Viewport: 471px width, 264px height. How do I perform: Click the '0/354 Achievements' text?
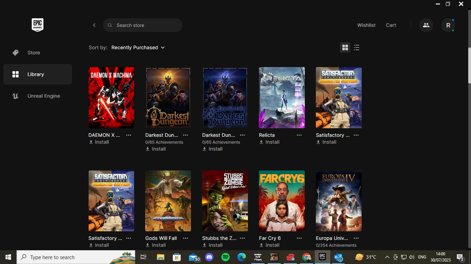[336, 245]
